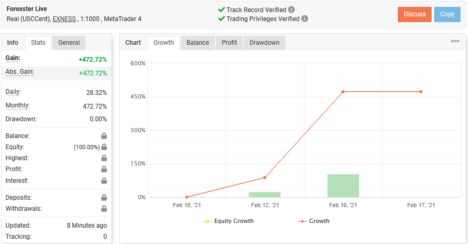Viewport: 468px width, 244px height.
Task: Open the chart options three-dot menu
Action: [455, 42]
